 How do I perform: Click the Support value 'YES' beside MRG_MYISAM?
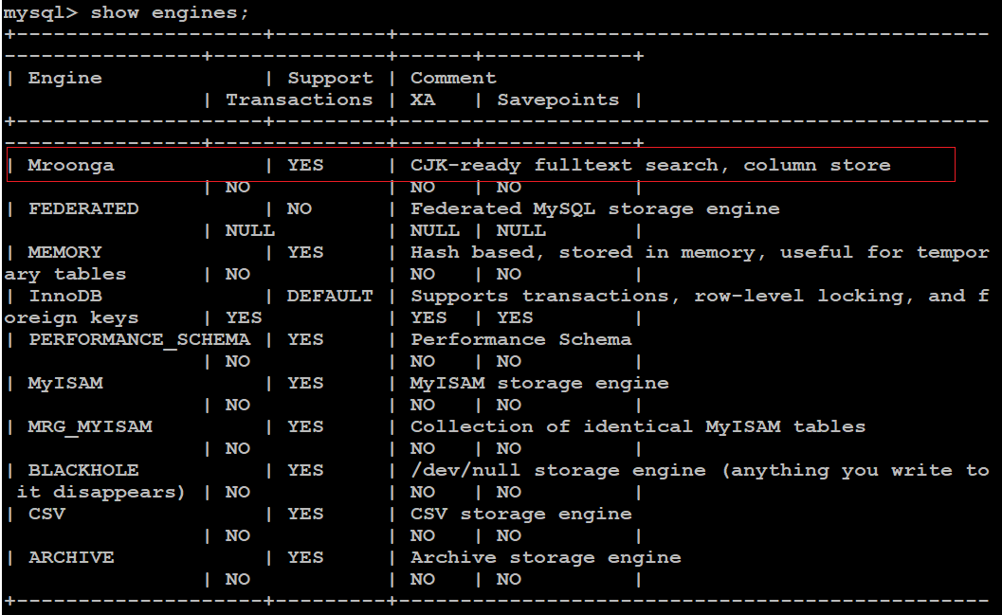[305, 426]
